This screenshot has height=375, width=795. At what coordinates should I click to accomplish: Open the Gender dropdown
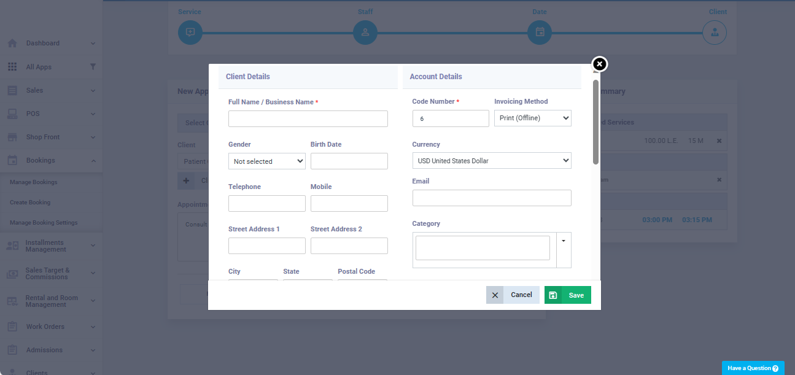(266, 161)
